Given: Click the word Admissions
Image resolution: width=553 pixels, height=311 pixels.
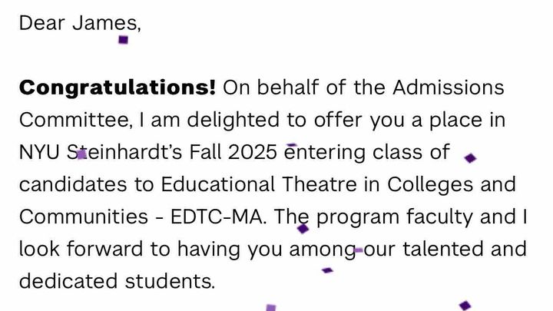Looking at the screenshot, I should point(449,88).
